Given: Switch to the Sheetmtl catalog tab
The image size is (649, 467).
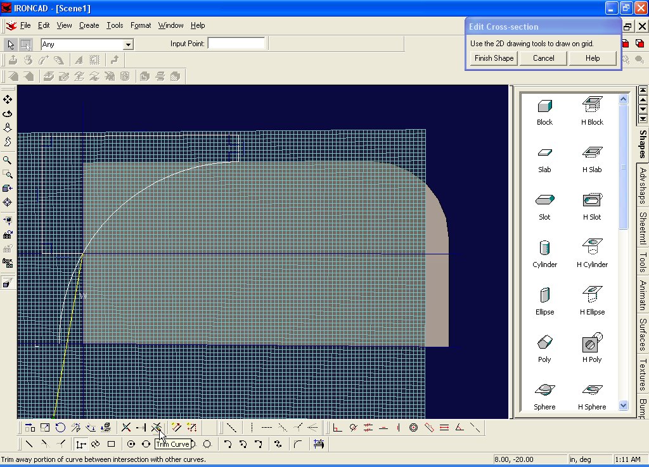Looking at the screenshot, I should click(x=643, y=228).
